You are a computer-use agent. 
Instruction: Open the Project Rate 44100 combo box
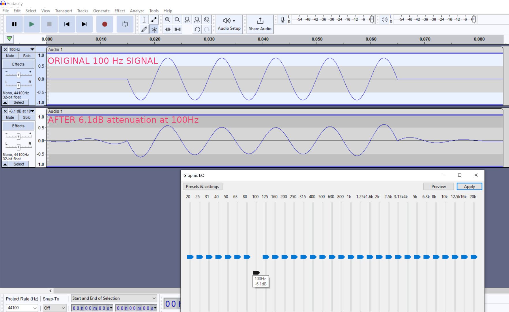pos(22,308)
